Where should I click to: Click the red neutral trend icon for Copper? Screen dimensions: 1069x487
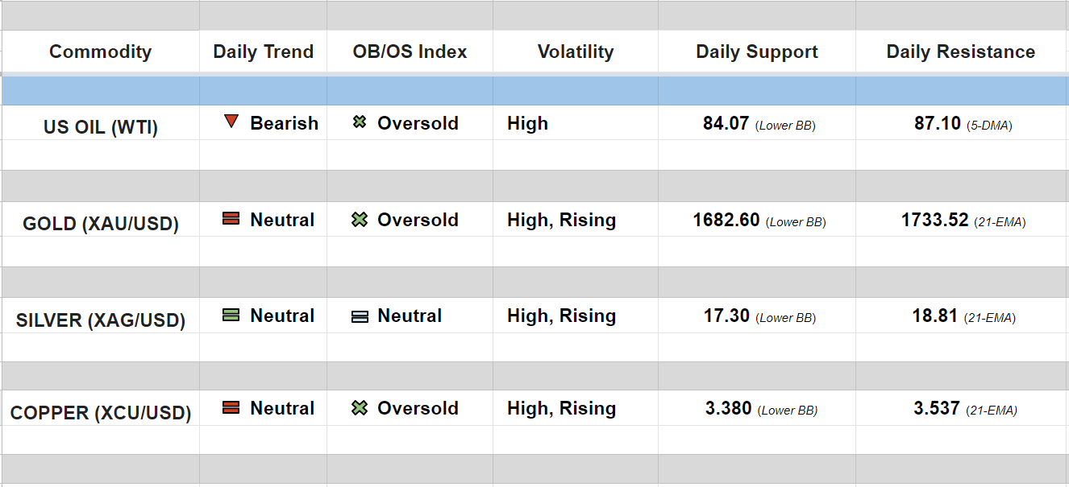coord(231,408)
